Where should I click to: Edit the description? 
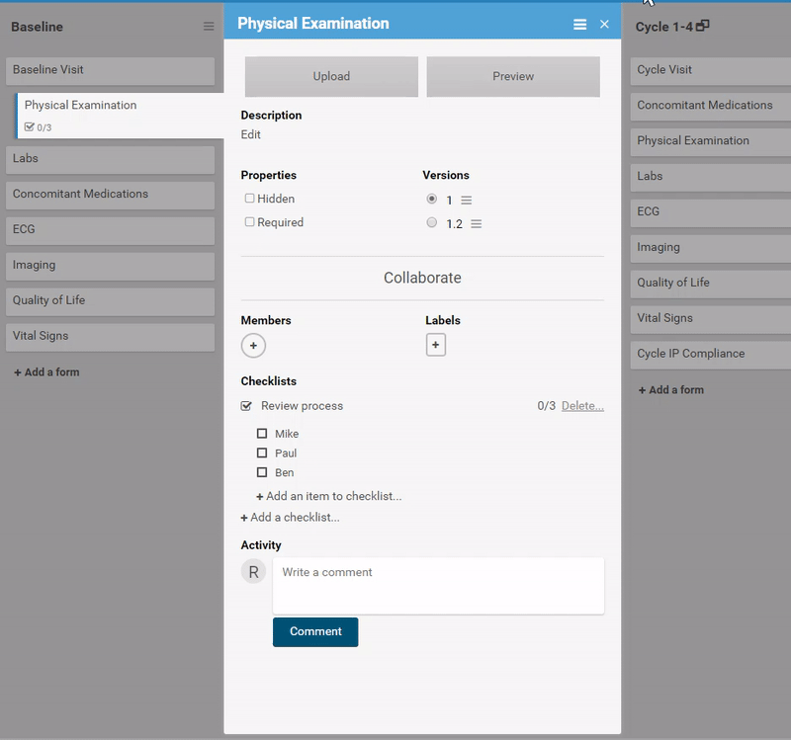[251, 134]
